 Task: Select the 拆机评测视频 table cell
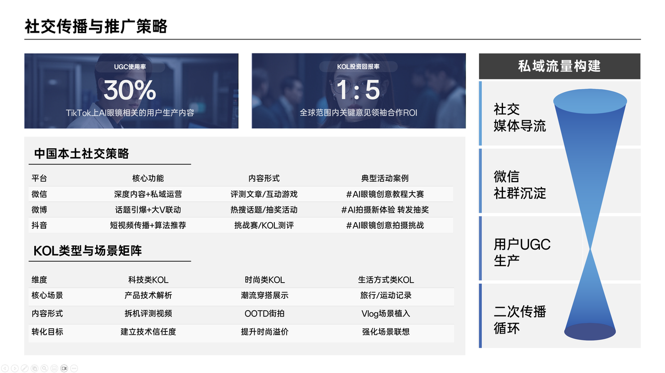148,313
